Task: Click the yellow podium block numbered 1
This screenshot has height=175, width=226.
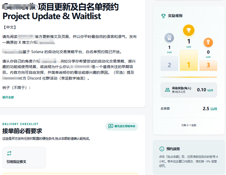Action: [x=189, y=60]
